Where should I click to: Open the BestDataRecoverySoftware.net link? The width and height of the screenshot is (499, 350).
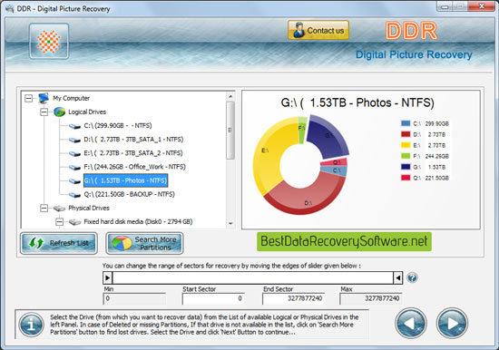pyautogui.click(x=344, y=241)
